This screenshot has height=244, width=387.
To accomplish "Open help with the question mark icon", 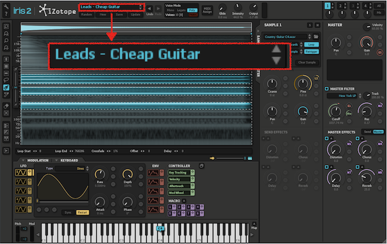I will [x=6, y=14].
